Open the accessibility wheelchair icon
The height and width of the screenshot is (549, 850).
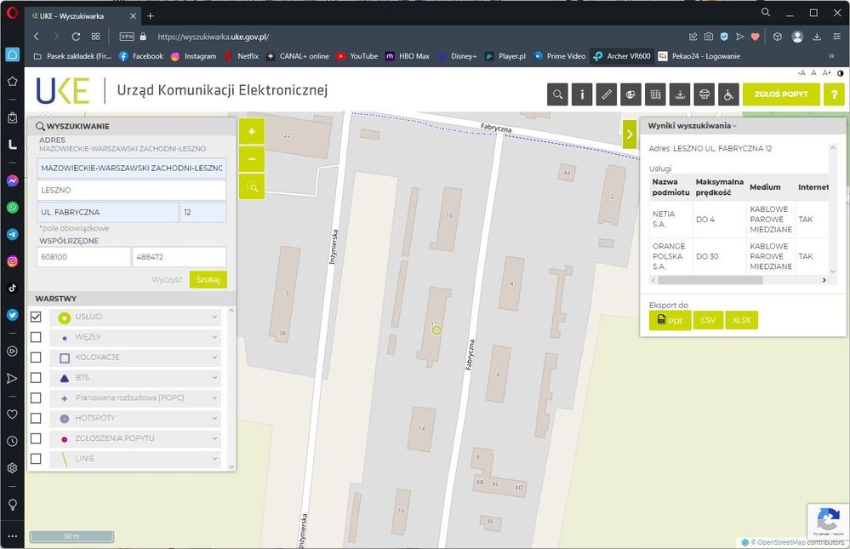[x=728, y=94]
